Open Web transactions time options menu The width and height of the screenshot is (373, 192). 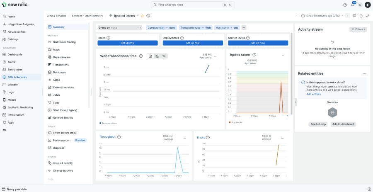click(x=215, y=56)
